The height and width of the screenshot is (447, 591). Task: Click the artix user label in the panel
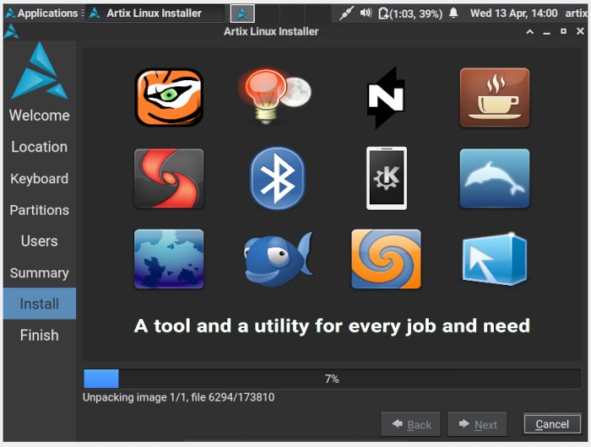(x=577, y=13)
